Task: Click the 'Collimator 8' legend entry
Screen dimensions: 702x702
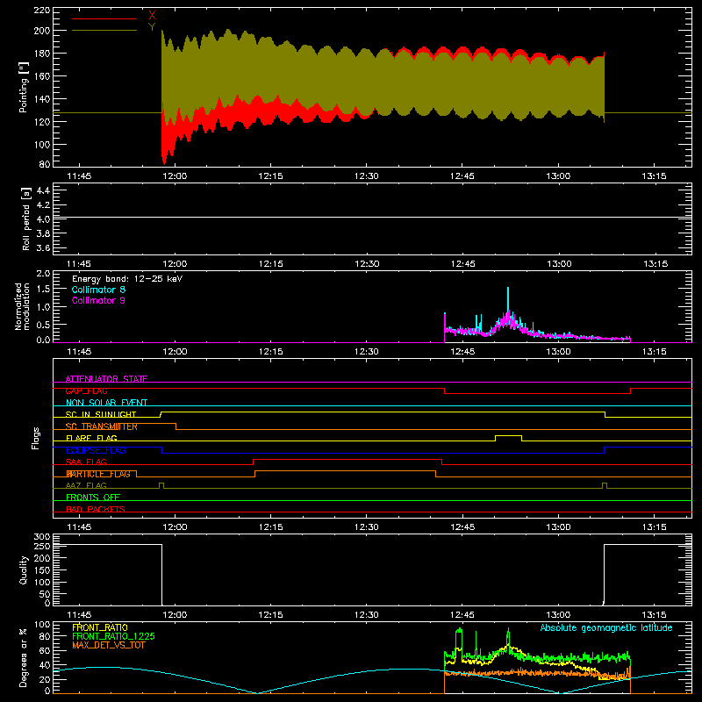Action: tap(98, 290)
